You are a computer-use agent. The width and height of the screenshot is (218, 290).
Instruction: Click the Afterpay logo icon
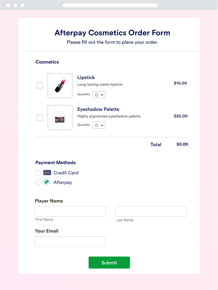46,182
